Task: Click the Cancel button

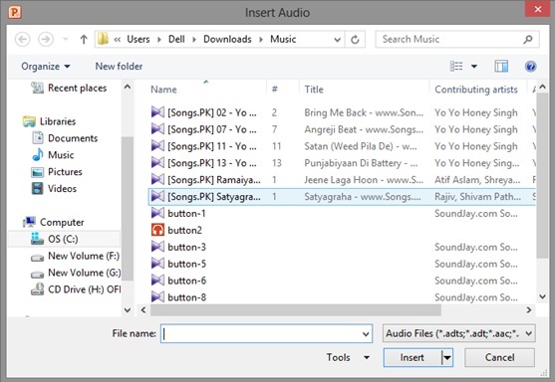Action: [x=499, y=357]
